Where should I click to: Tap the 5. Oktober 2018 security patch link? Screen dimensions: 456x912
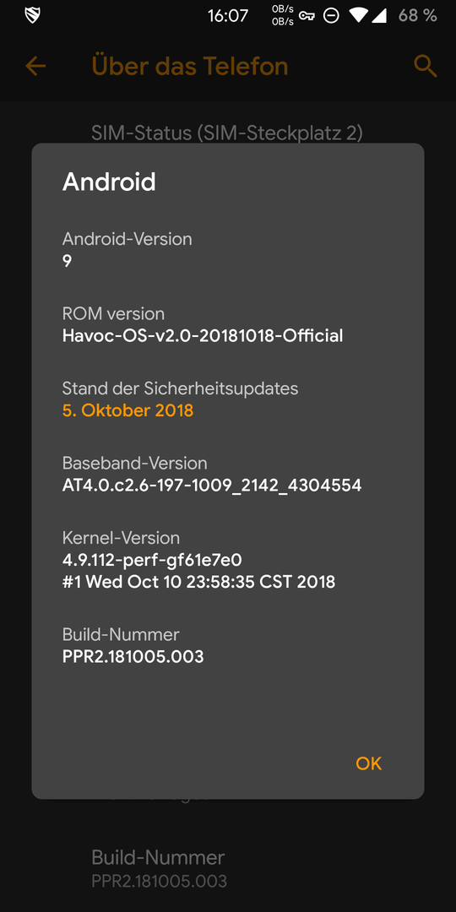click(x=128, y=410)
